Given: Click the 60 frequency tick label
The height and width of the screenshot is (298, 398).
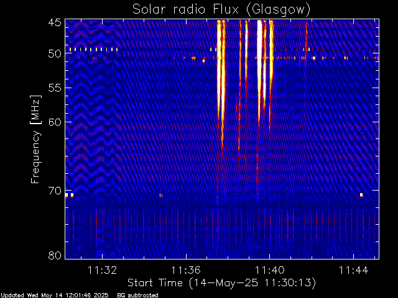Looking at the screenshot, I should pyautogui.click(x=55, y=122).
